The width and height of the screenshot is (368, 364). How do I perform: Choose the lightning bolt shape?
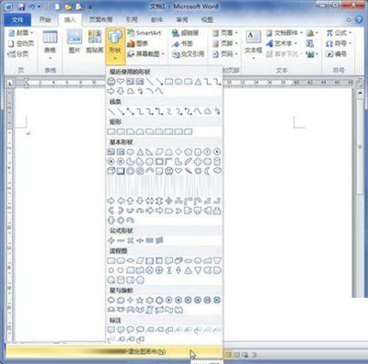(x=188, y=171)
